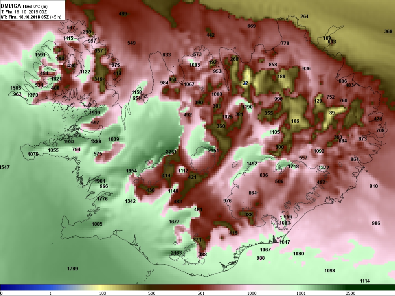Select the value 1621

pos(56,79)
